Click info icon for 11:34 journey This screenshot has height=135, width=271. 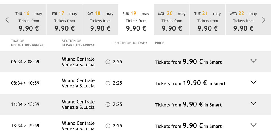click(x=108, y=104)
